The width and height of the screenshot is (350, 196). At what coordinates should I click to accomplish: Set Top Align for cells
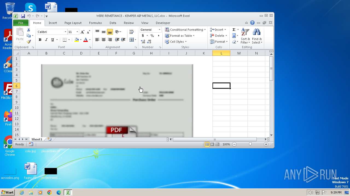tap(97, 32)
